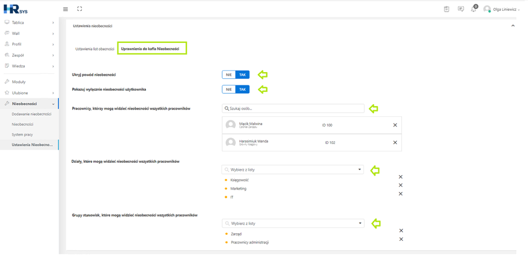The image size is (528, 261).
Task: Open the departments Wybierz z listy dropdown
Action: pyautogui.click(x=292, y=170)
